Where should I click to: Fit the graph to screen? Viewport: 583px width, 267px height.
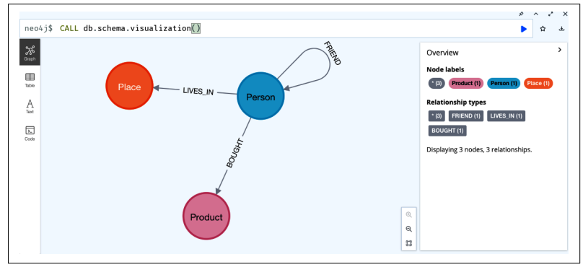coord(409,243)
